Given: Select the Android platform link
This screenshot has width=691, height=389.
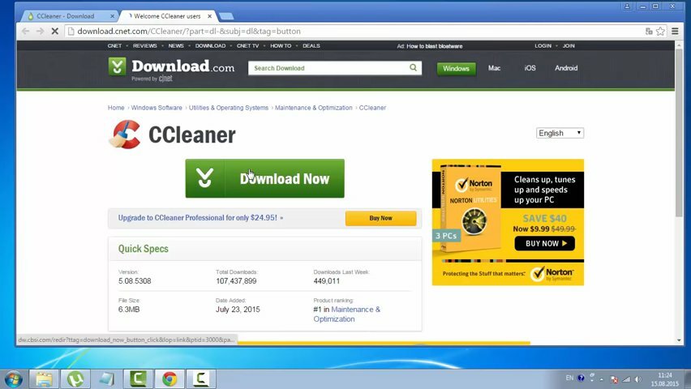Looking at the screenshot, I should pyautogui.click(x=566, y=68).
